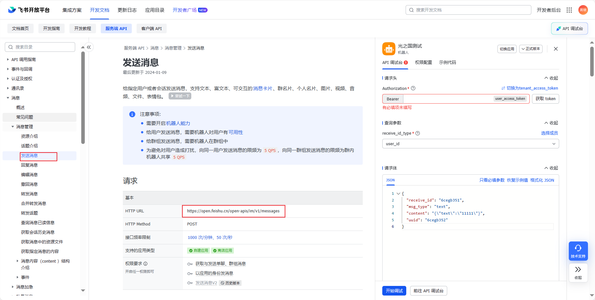Expand API 调用指南 tree item
The image size is (595, 300).
tap(8, 59)
